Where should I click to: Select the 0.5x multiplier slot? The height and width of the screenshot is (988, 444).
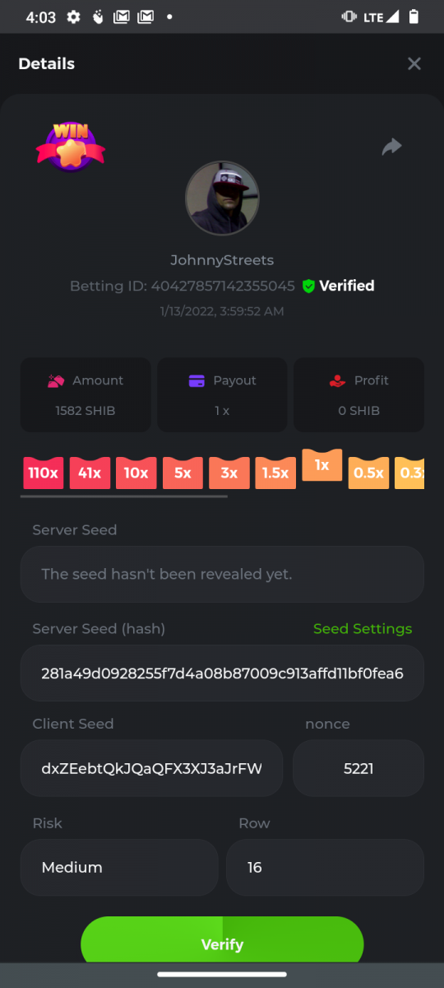pyautogui.click(x=368, y=473)
